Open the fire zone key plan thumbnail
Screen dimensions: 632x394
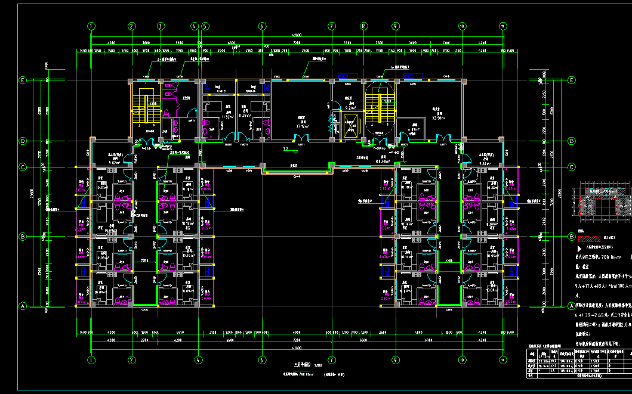click(602, 202)
